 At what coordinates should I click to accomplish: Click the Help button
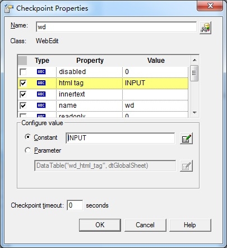[190, 225]
